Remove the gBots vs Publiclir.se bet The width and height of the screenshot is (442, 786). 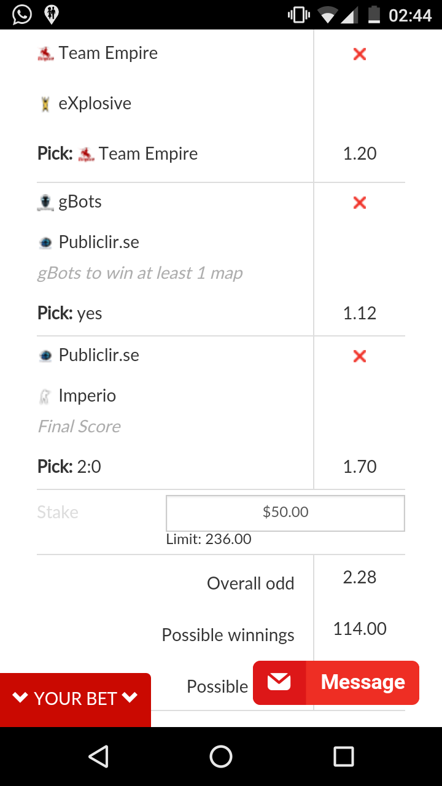click(360, 203)
